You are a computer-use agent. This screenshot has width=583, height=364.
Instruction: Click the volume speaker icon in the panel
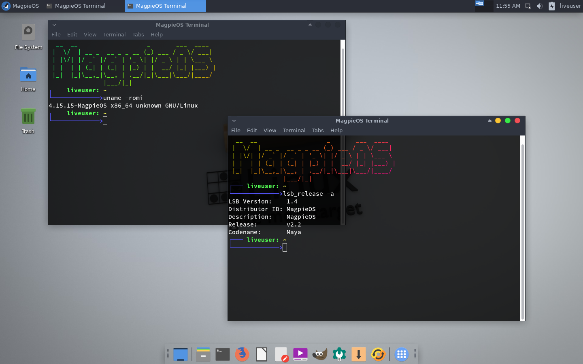click(x=539, y=6)
